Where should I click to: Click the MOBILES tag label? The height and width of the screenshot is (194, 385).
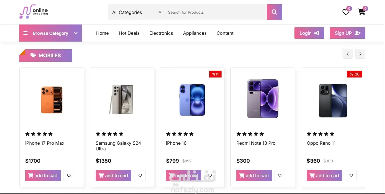click(x=46, y=56)
